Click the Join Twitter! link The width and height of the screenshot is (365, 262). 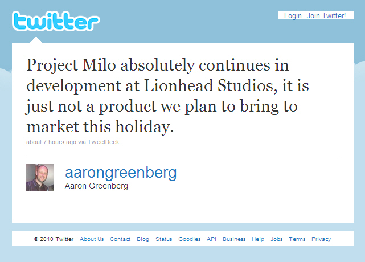[326, 15]
